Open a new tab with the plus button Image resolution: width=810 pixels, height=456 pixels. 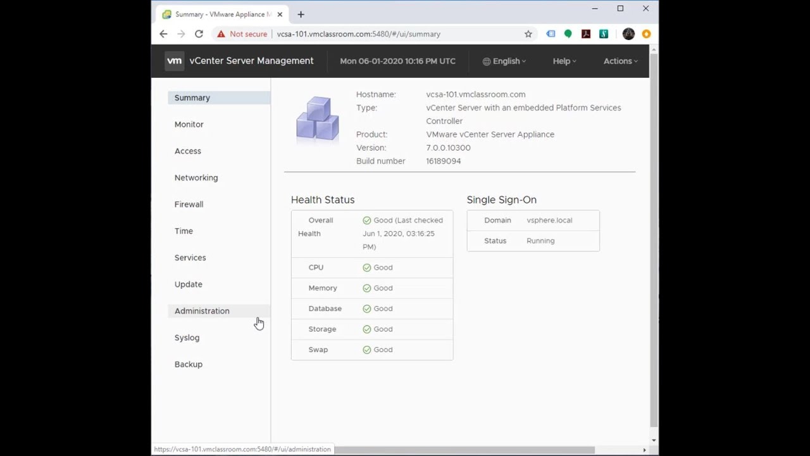(x=301, y=14)
